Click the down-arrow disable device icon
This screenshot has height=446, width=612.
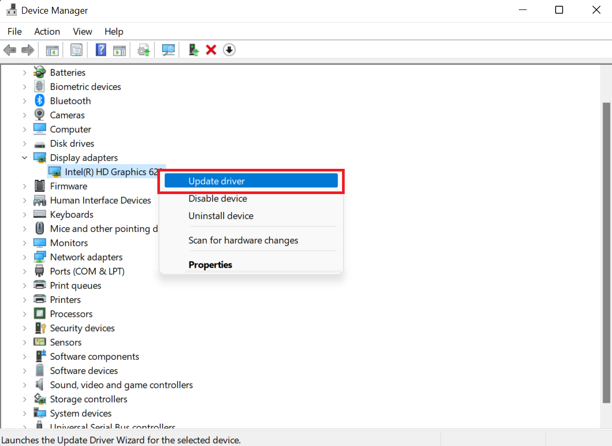click(x=229, y=50)
